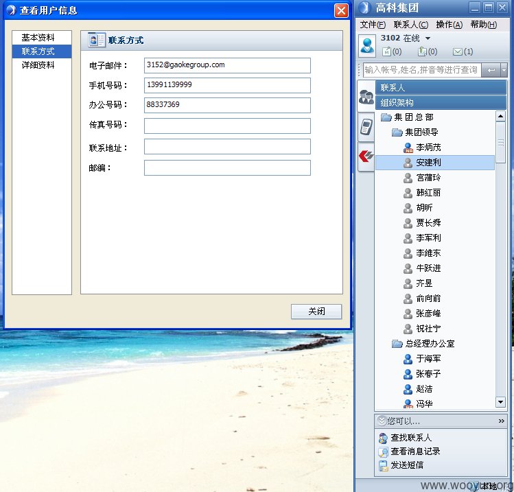Image resolution: width=514 pixels, height=492 pixels.
Task: Click the user avatar icon beside 3102
Action: click(x=367, y=45)
